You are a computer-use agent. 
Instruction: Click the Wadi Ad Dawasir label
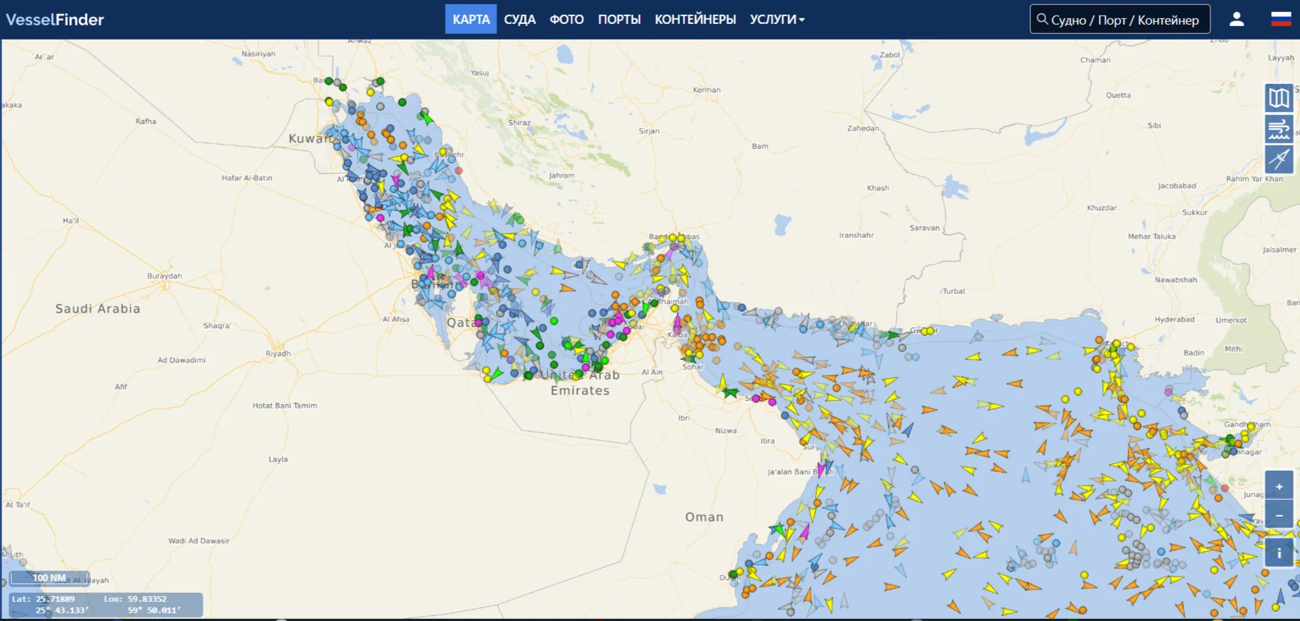(198, 541)
